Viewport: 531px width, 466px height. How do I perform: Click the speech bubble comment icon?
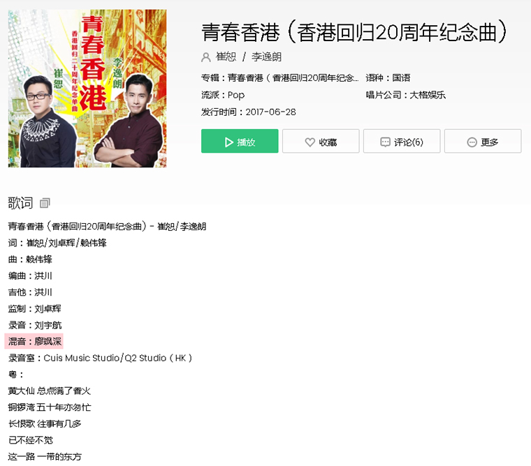point(385,142)
